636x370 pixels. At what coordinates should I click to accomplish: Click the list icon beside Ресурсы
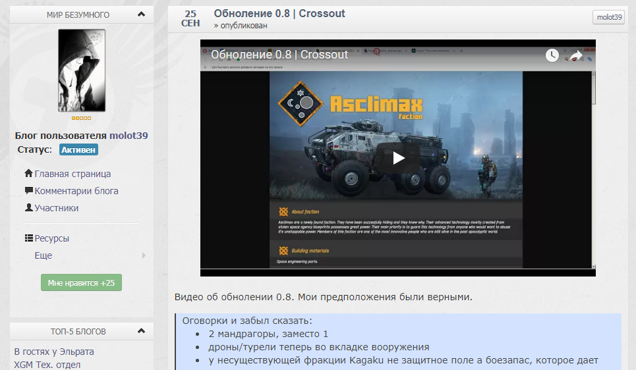[x=29, y=238]
